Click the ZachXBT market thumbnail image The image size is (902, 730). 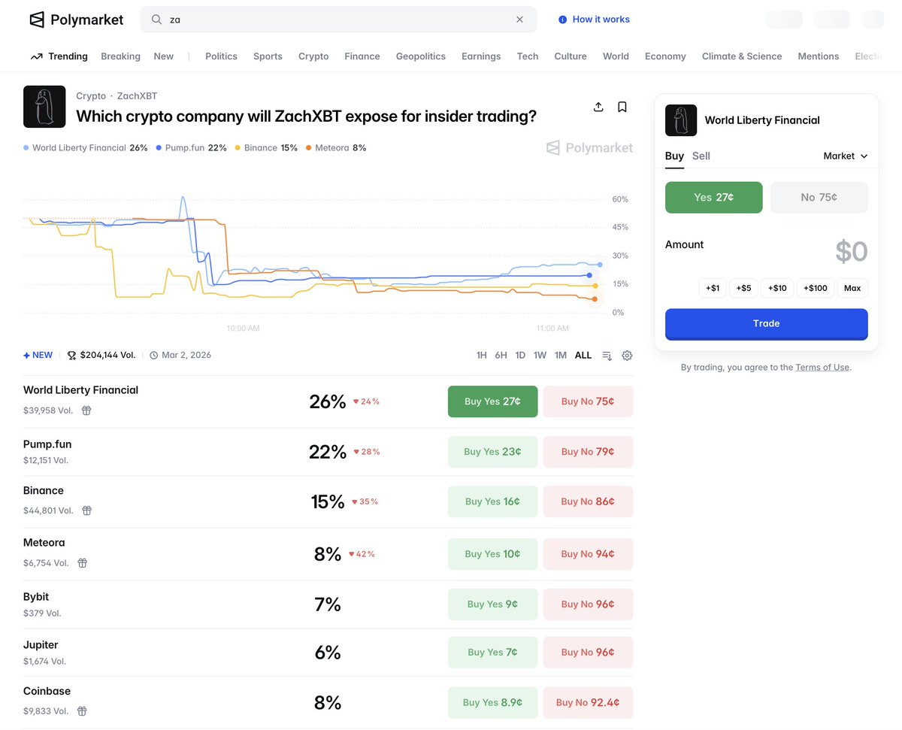click(x=44, y=107)
